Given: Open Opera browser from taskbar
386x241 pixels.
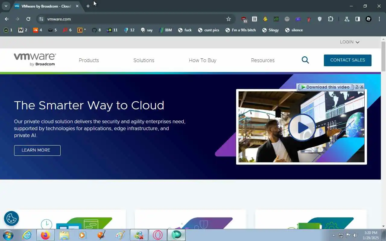Looking at the screenshot, I should click(x=158, y=235).
